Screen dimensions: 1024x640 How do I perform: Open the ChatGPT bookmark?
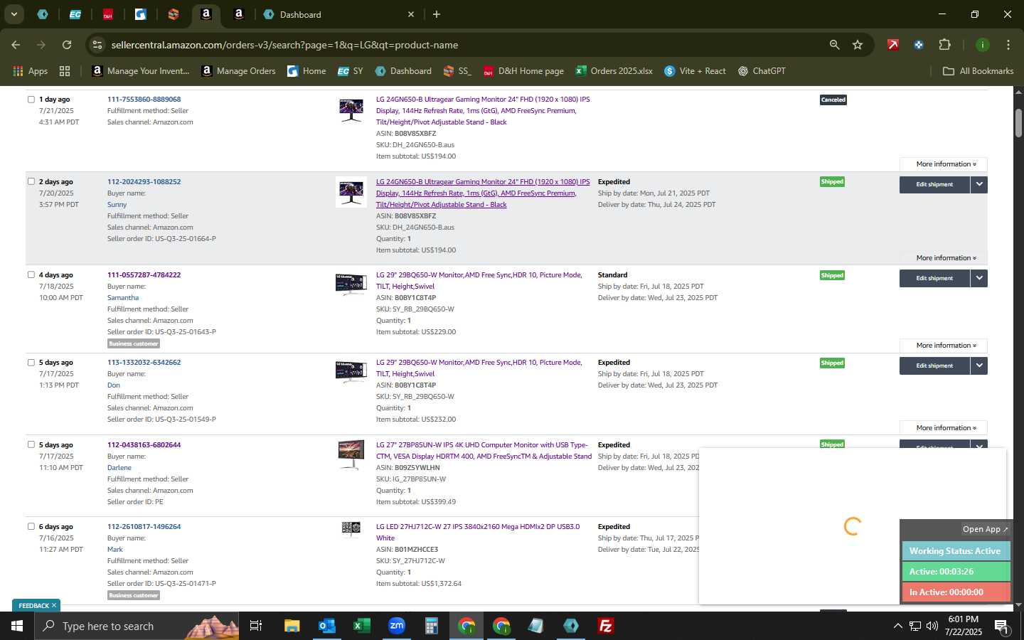point(762,71)
